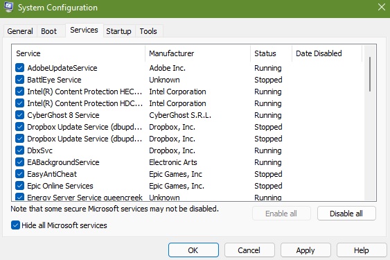Click the Help button
The image size is (390, 260).
tap(362, 250)
